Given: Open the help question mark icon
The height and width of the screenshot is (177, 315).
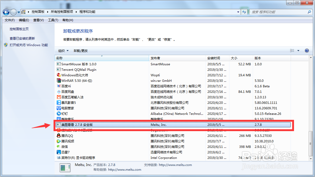Looking at the screenshot, I should (307, 51).
